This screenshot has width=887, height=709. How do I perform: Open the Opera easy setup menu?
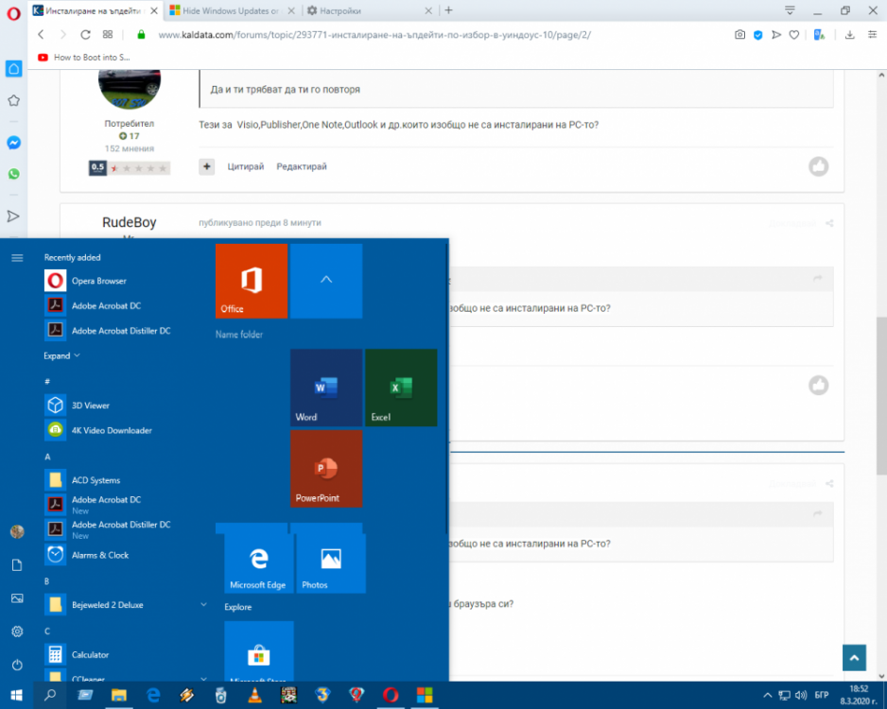tap(872, 35)
